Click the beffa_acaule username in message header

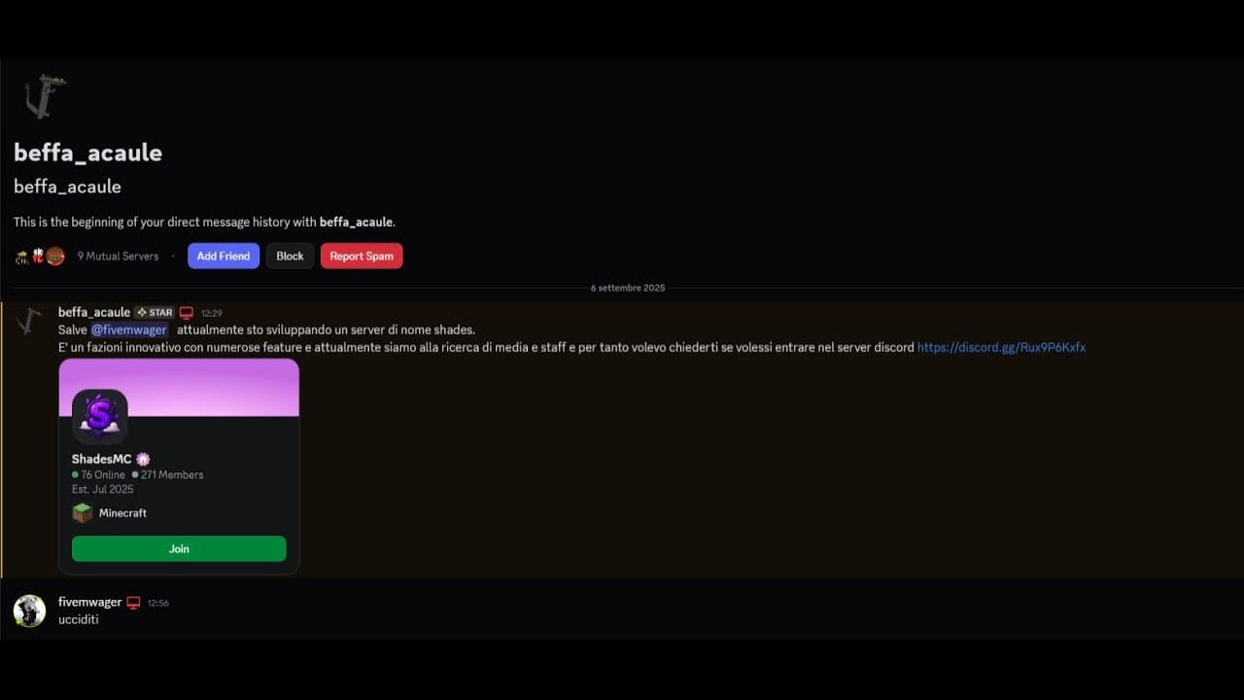pos(94,312)
